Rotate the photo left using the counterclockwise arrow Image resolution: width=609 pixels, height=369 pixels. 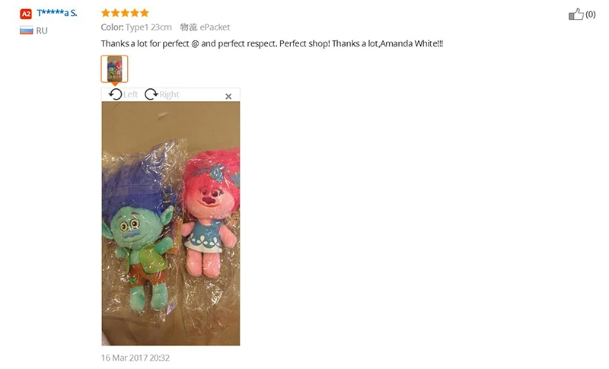115,94
